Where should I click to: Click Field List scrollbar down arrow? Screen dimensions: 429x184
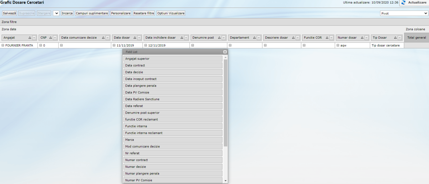click(226, 181)
